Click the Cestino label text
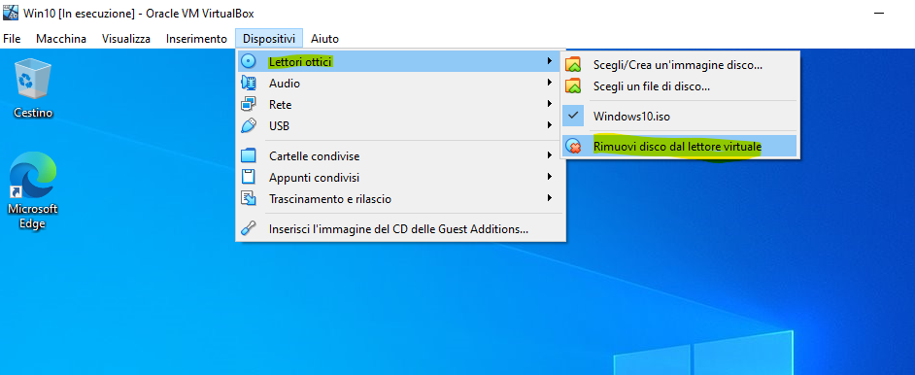Screen dimensions: 915x375 [33, 113]
